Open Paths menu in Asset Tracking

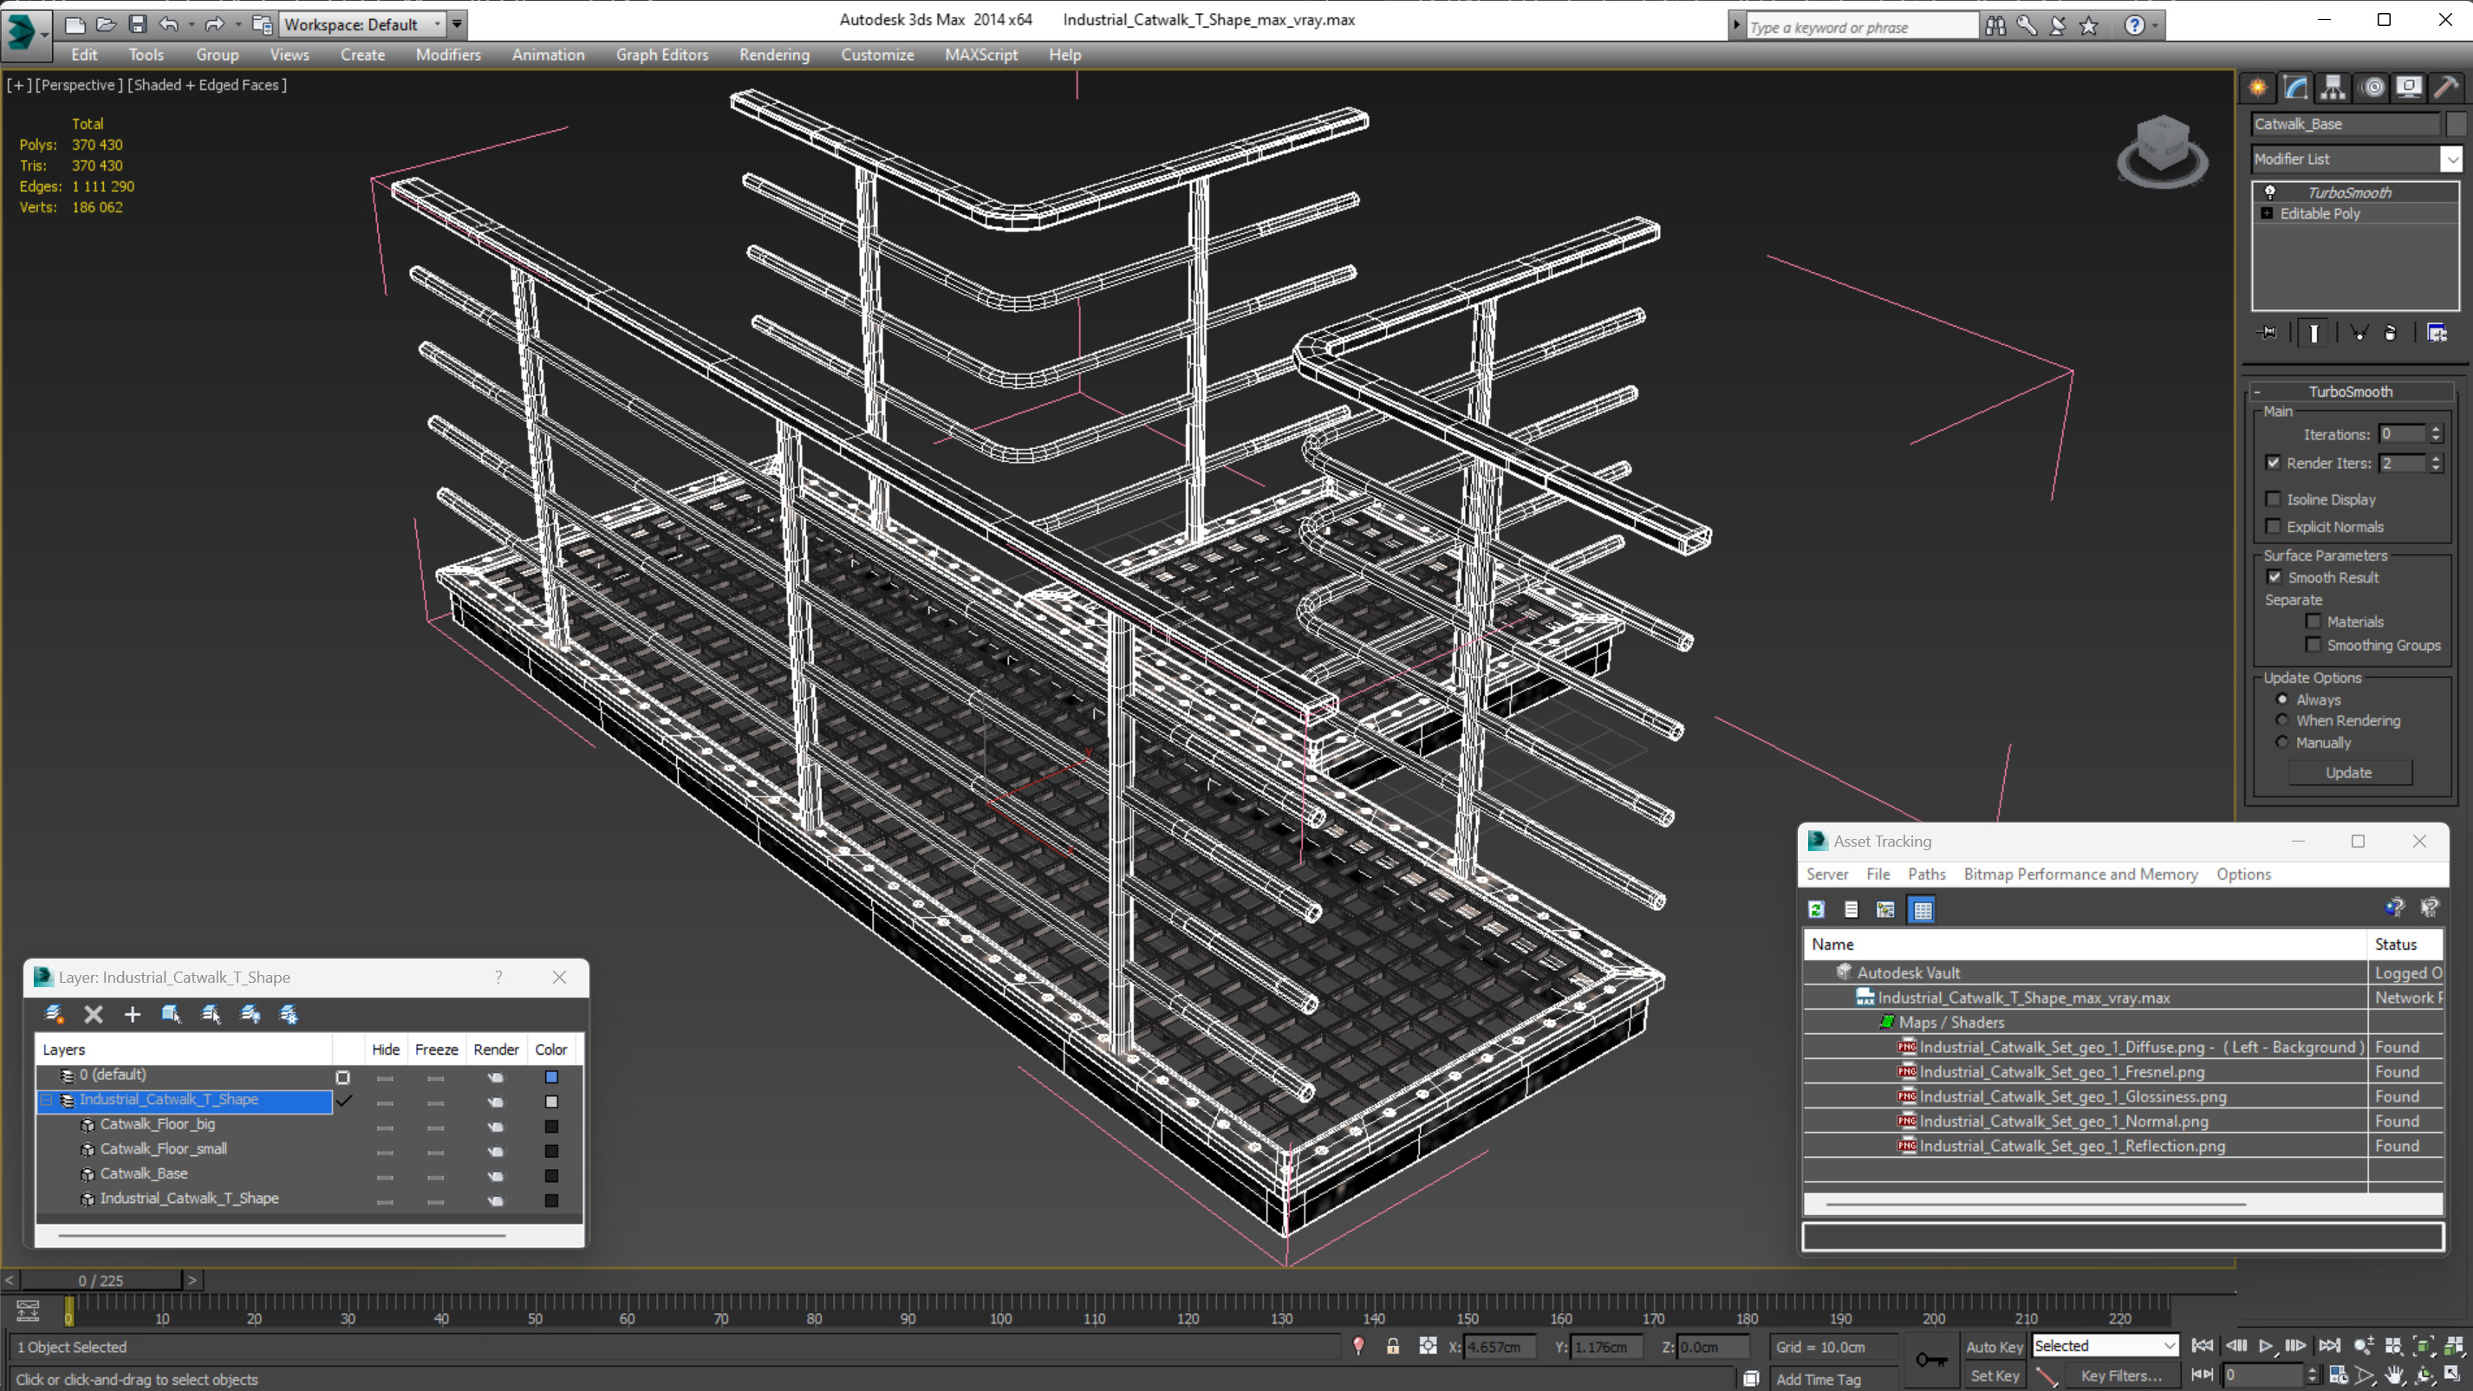(1926, 874)
